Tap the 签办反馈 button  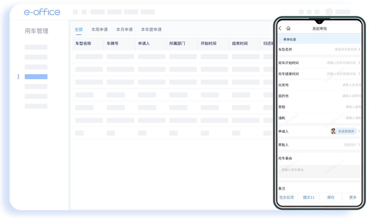click(x=286, y=197)
